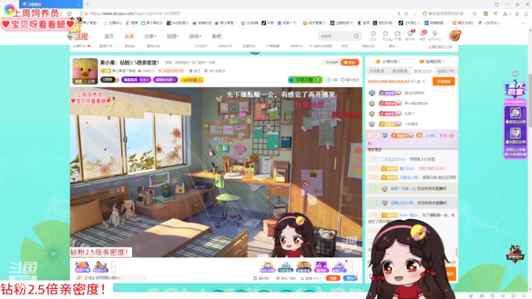The image size is (532, 299).
Task: Click the search magnifier icon in Douyu header
Action: pyautogui.click(x=356, y=36)
